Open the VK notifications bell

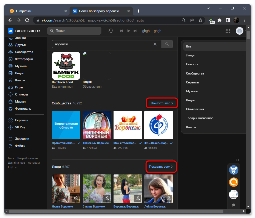click(111, 31)
